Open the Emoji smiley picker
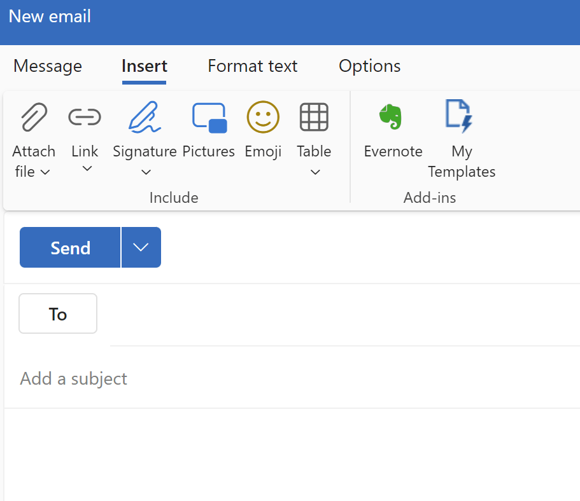 (x=263, y=117)
